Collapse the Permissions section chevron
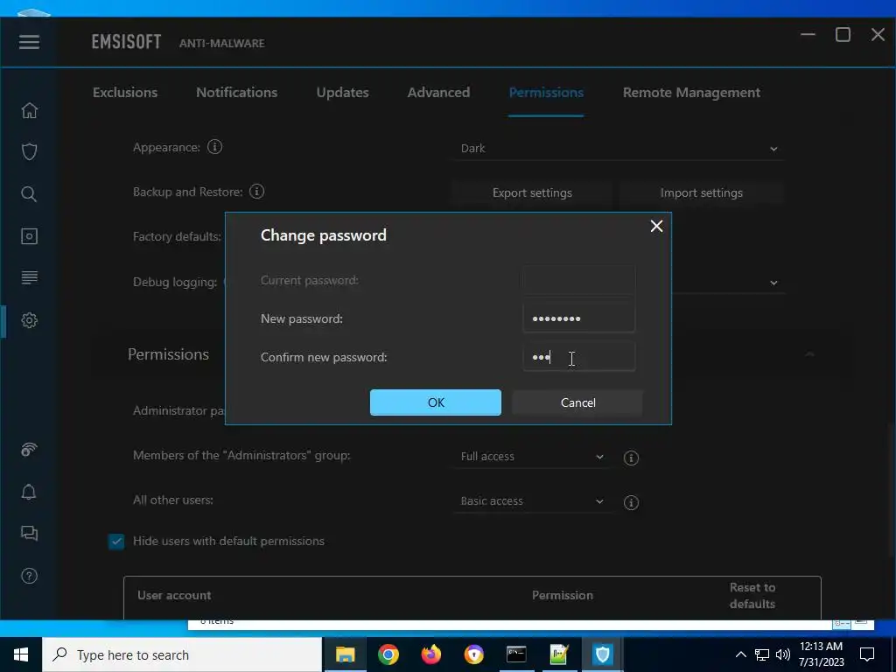 click(809, 354)
